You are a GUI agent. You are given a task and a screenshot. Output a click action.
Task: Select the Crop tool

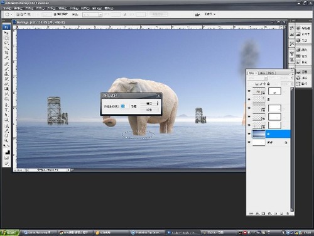(x=6, y=53)
